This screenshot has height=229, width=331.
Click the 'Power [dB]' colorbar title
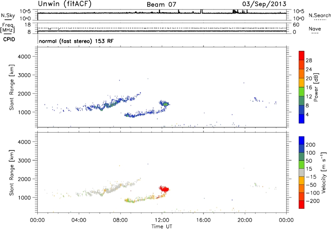(x=316, y=87)
